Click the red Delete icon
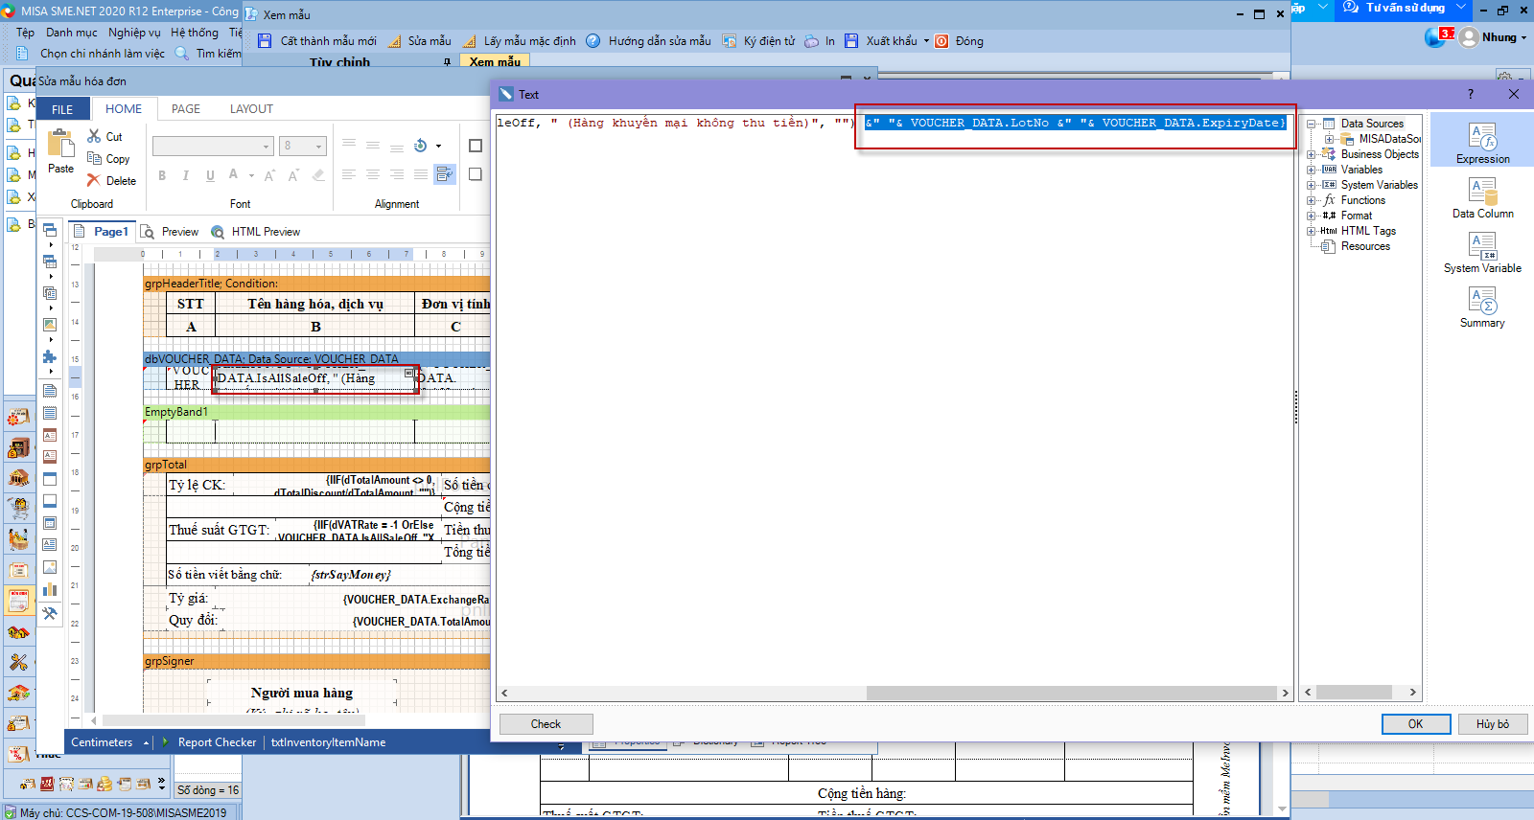 click(94, 180)
